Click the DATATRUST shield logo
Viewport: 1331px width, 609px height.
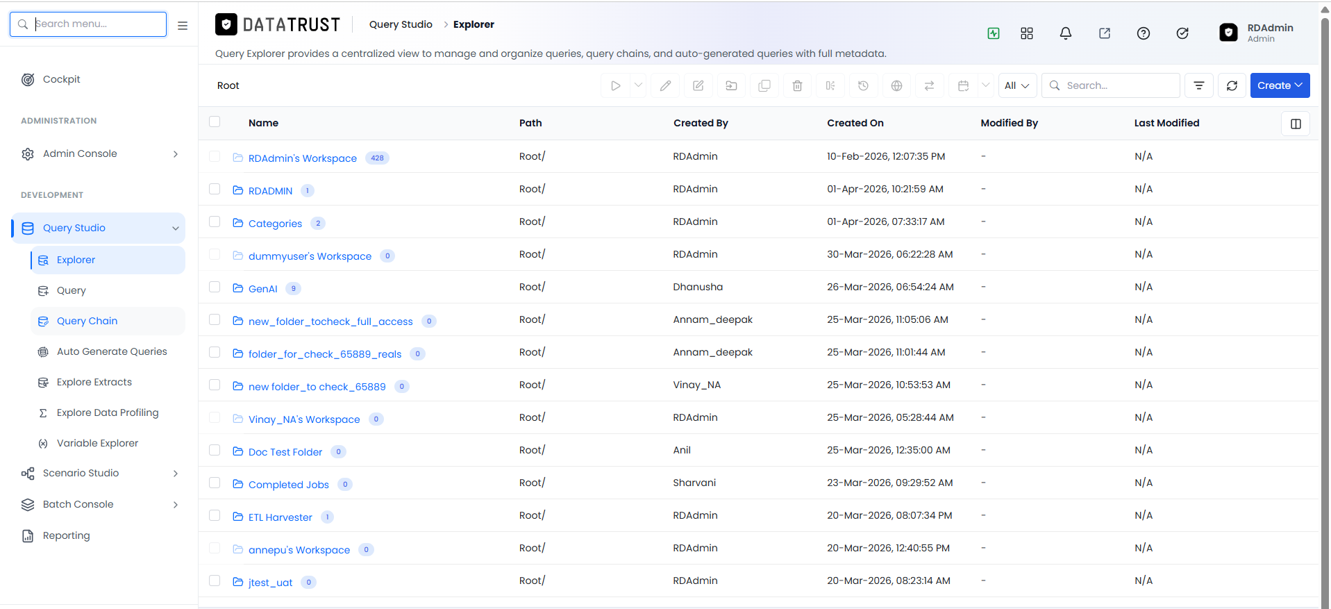[x=226, y=25]
